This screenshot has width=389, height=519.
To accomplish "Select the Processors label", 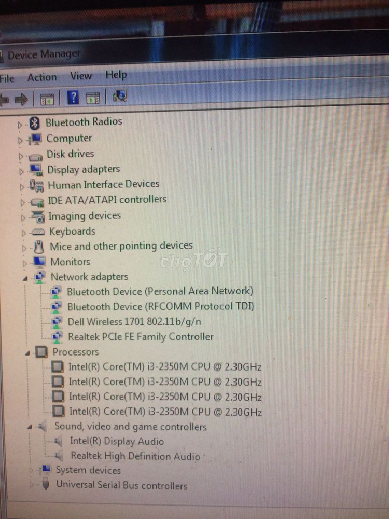I will pos(76,352).
